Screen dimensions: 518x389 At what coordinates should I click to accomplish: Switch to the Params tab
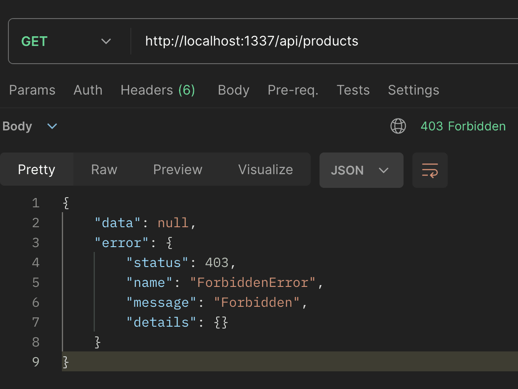[32, 90]
